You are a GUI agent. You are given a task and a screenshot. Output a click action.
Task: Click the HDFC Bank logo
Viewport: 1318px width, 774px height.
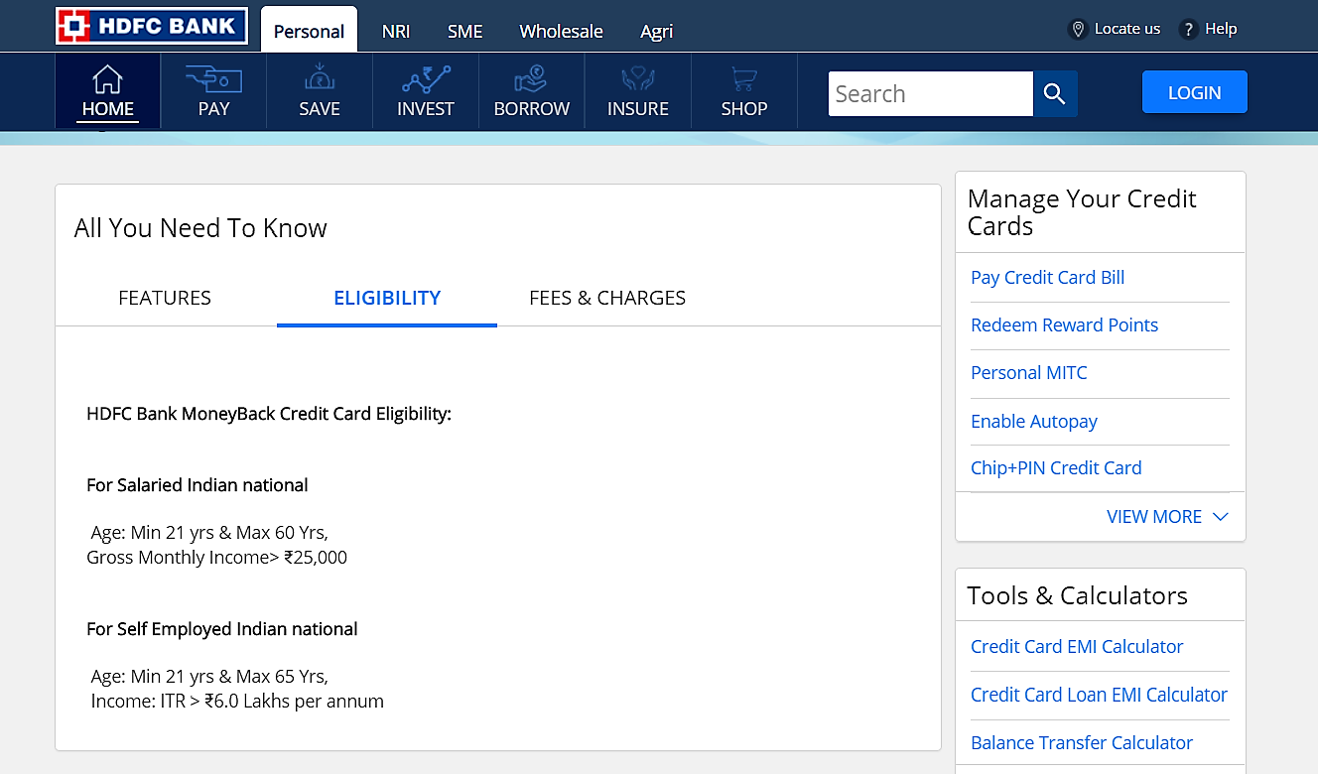pyautogui.click(x=151, y=26)
